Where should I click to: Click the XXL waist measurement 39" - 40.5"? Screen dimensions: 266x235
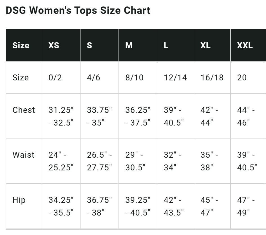pyautogui.click(x=247, y=161)
